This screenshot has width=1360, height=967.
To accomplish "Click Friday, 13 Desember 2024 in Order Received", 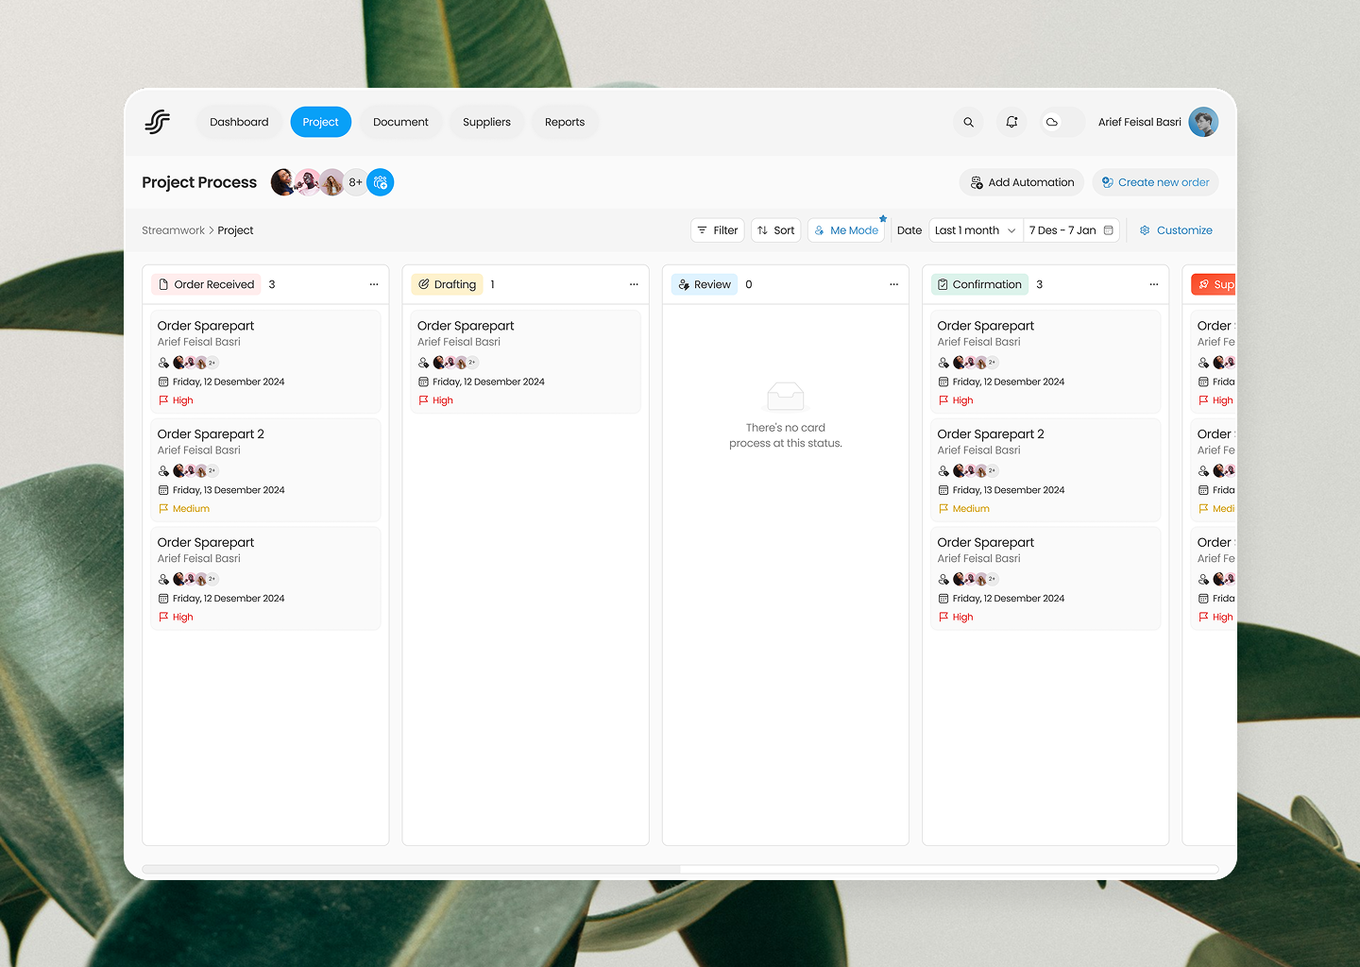I will pos(229,490).
